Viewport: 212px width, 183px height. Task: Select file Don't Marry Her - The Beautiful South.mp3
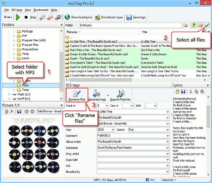click(x=96, y=50)
